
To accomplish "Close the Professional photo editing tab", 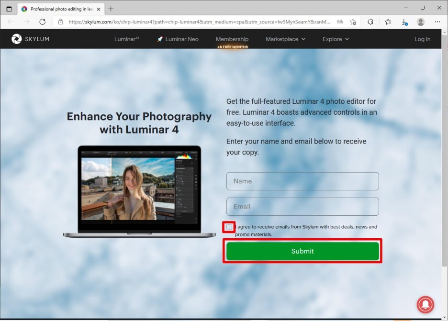I will [99, 9].
